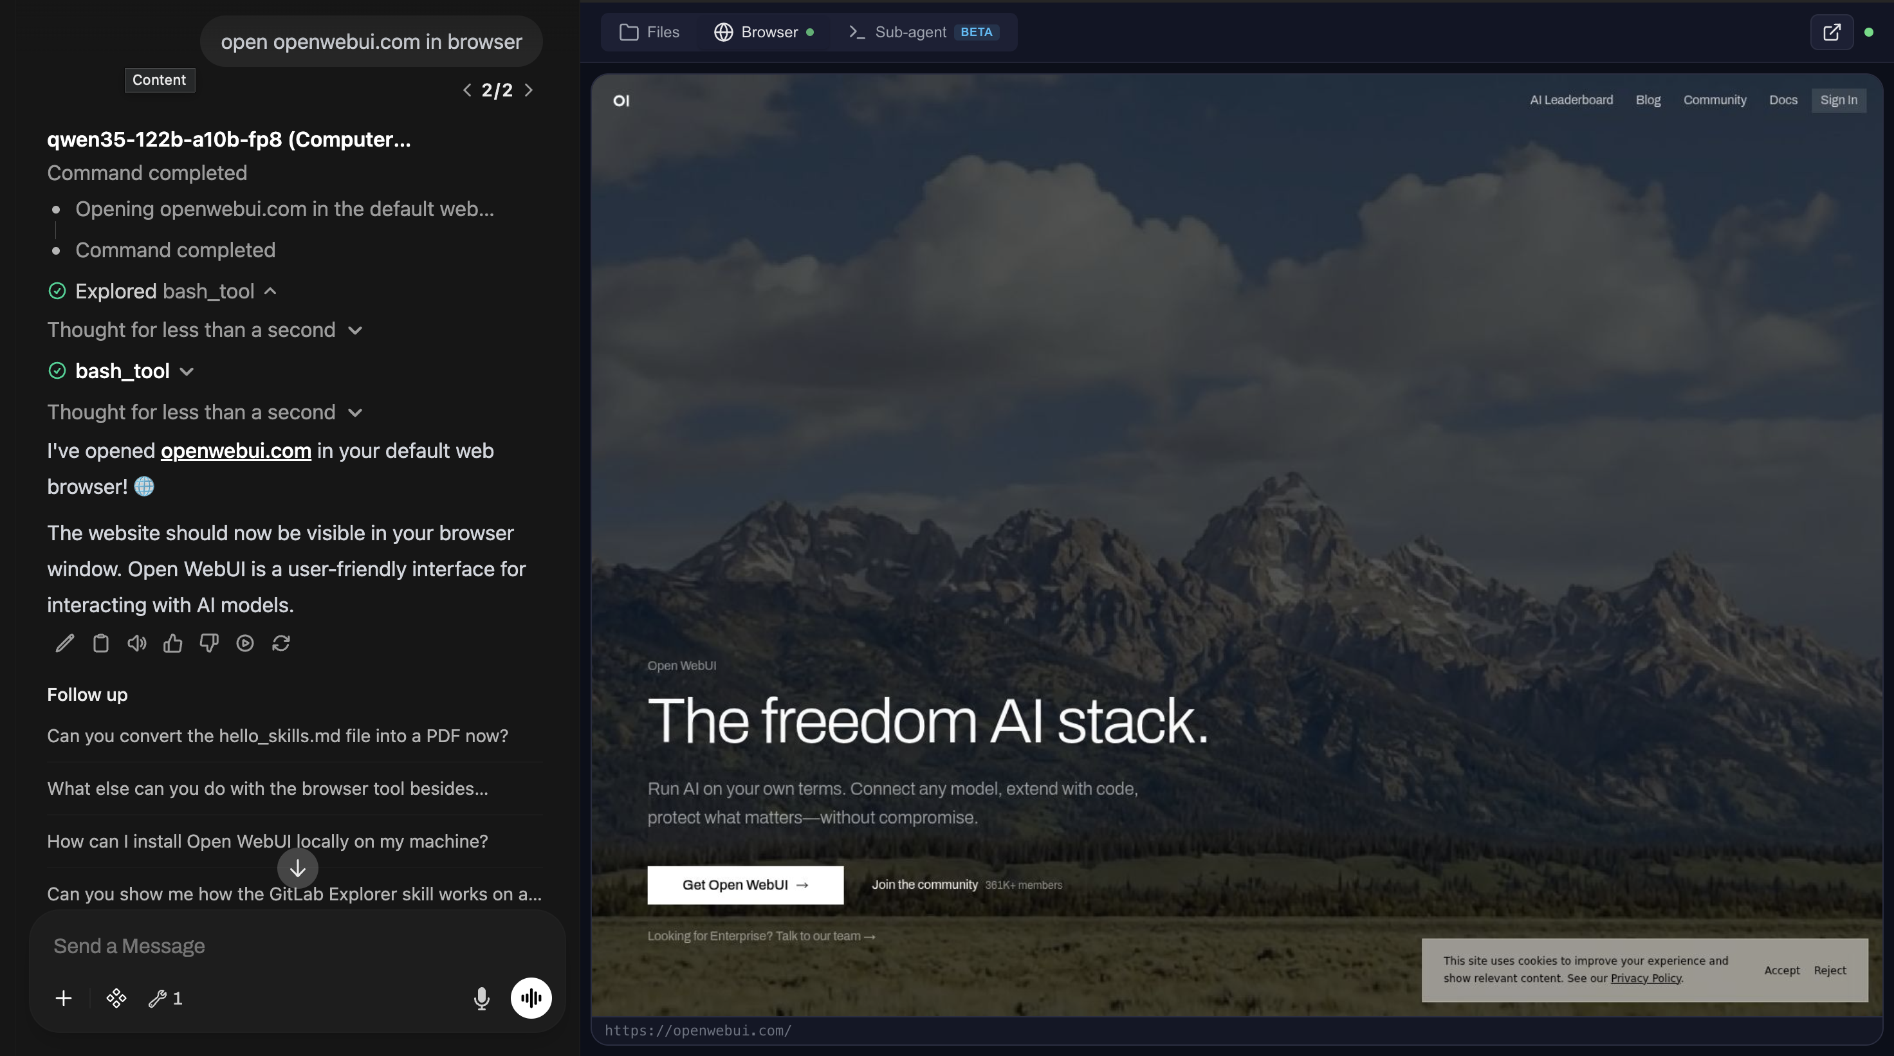Collapse the Explored bash_tool section

point(270,291)
